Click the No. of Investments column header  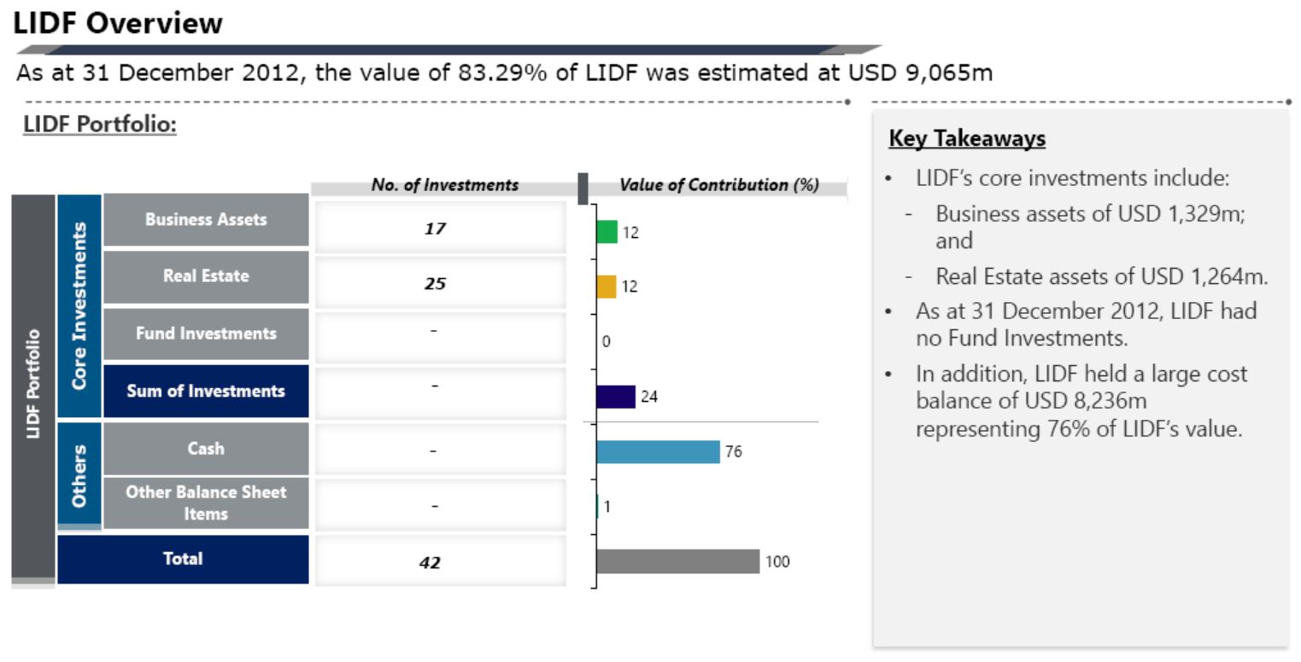pos(444,185)
